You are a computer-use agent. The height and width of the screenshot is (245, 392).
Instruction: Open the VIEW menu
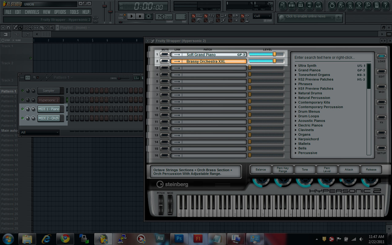point(47,12)
